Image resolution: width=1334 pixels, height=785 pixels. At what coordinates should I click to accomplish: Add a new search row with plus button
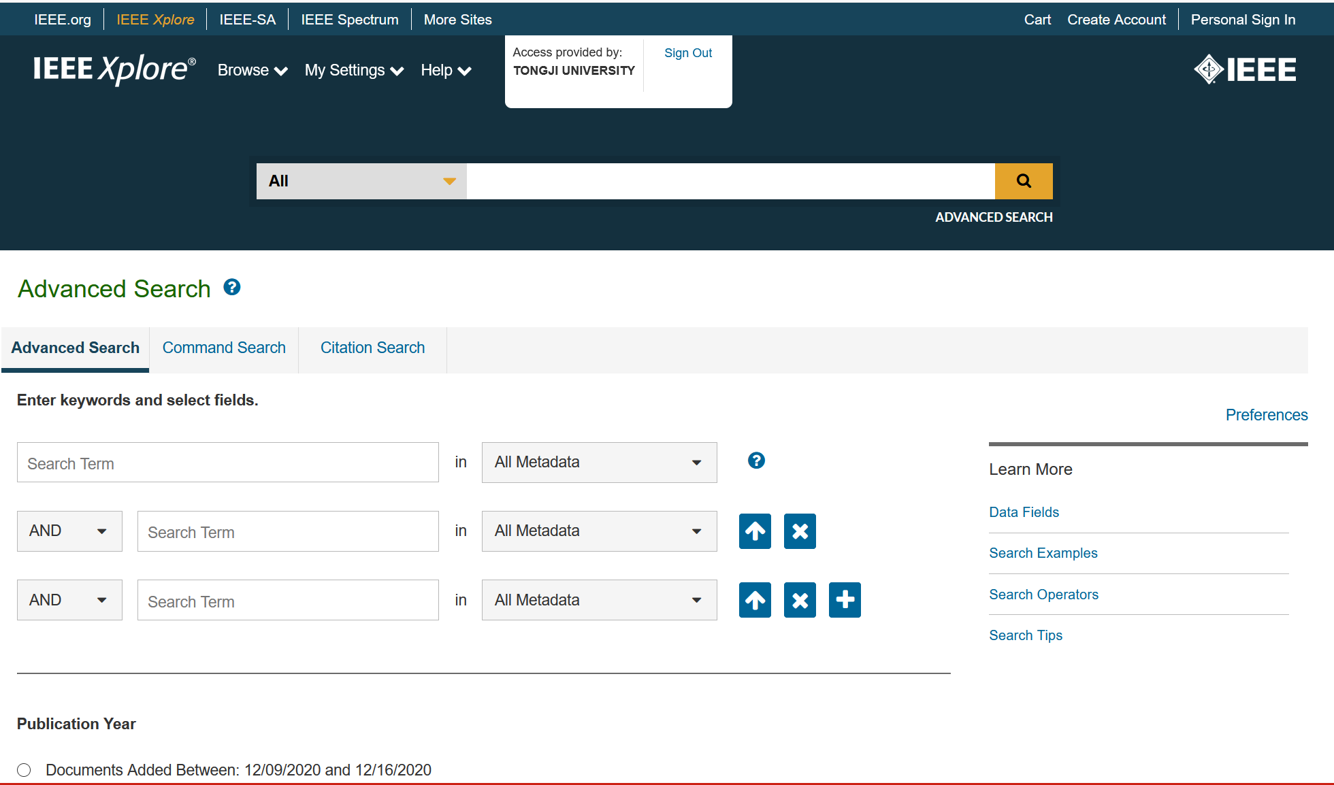point(845,600)
